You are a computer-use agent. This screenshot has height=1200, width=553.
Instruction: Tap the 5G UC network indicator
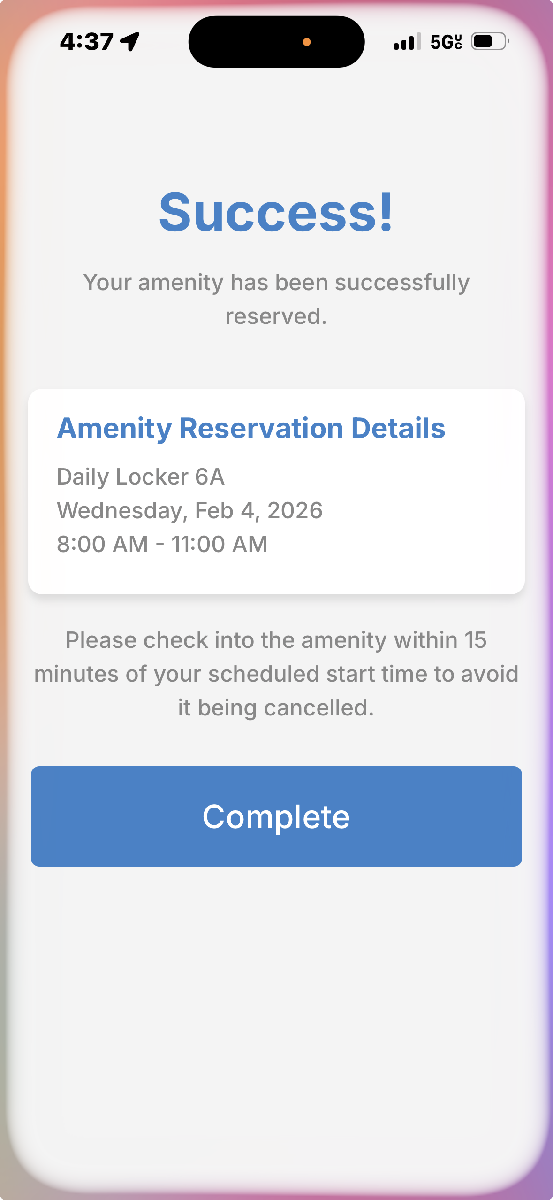coord(446,42)
